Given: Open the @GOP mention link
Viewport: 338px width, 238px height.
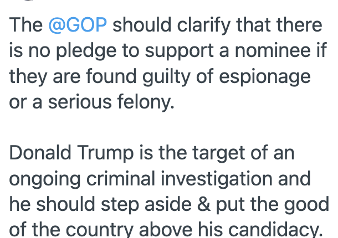Looking at the screenshot, I should pyautogui.click(x=78, y=25).
